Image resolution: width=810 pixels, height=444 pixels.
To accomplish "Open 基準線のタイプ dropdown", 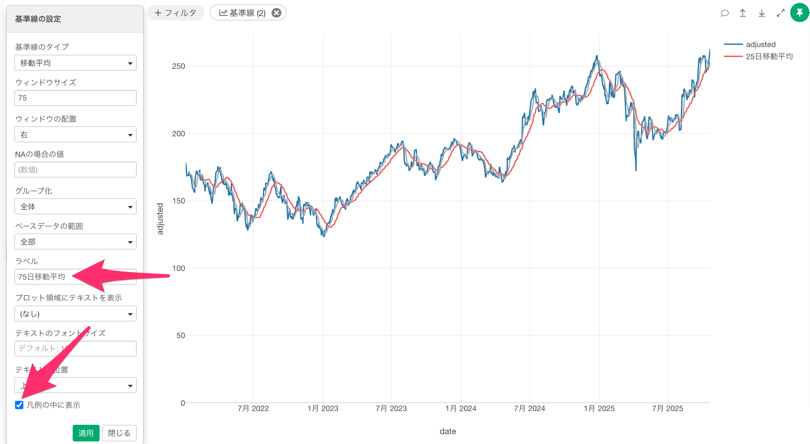I will click(x=75, y=63).
